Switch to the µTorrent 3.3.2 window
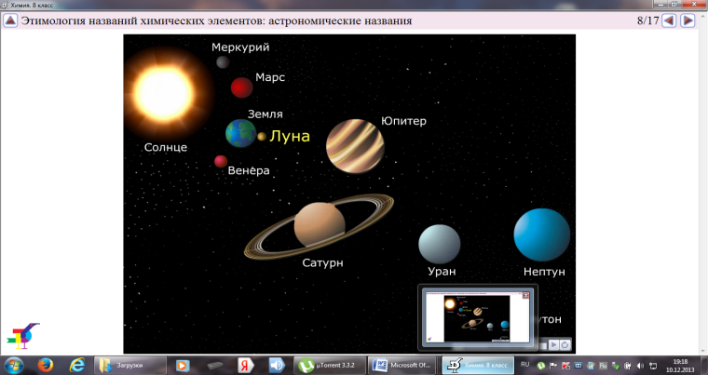 pyautogui.click(x=330, y=365)
